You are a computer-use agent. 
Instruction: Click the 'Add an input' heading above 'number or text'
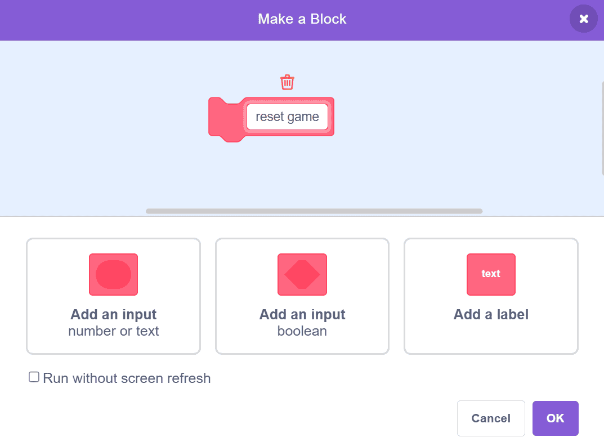tap(113, 314)
